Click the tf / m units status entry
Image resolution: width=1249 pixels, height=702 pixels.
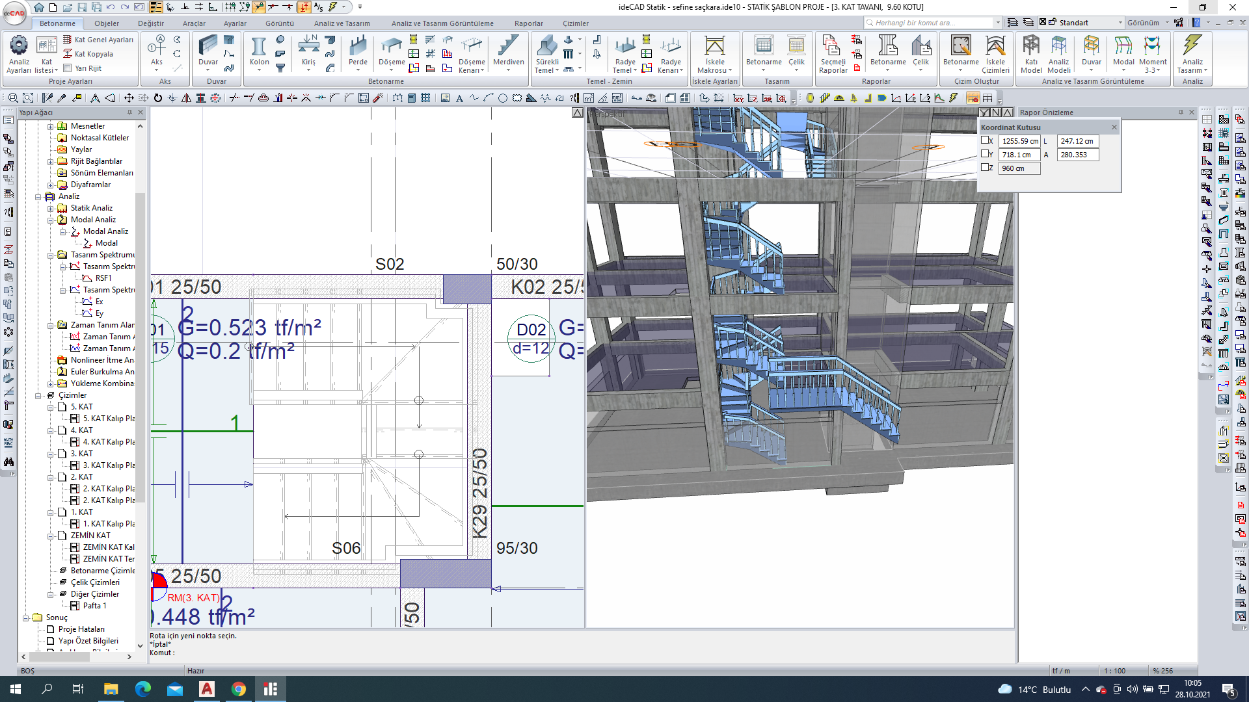pos(1060,671)
